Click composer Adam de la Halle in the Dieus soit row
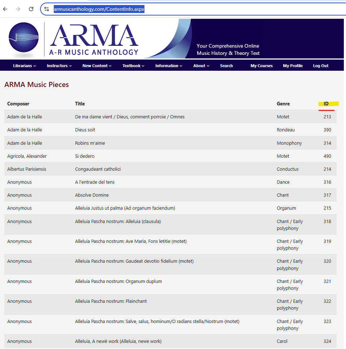The image size is (346, 349). click(25, 130)
